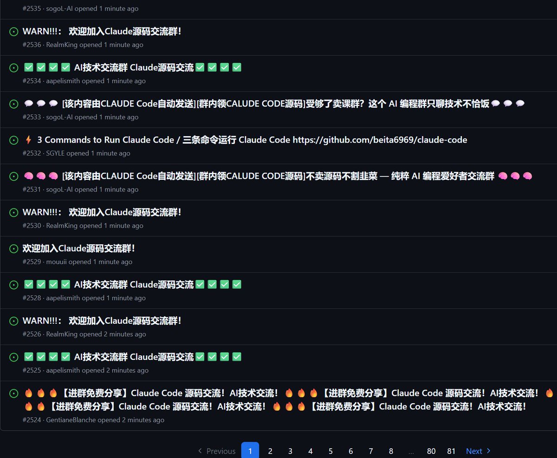Open GentianeBlanche author link on issue #2524
Image resolution: width=557 pixels, height=458 pixels.
coord(71,420)
